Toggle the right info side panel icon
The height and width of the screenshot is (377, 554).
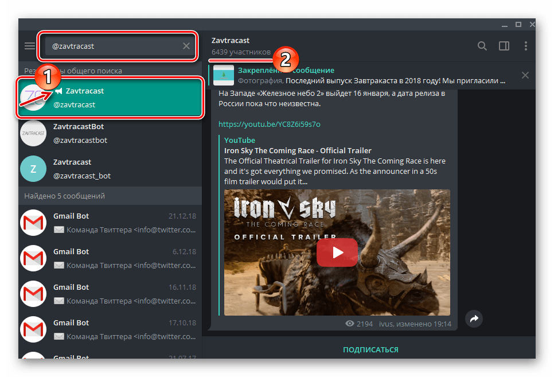point(504,46)
